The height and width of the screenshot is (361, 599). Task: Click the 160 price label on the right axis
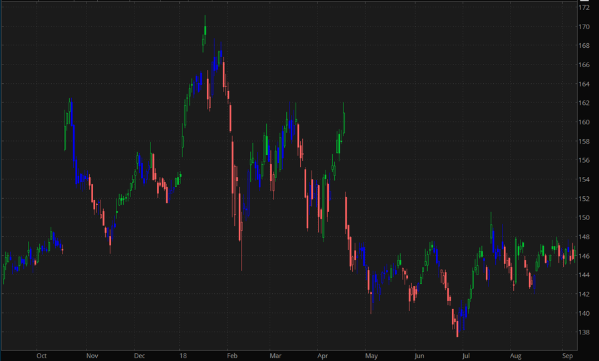pyautogui.click(x=584, y=122)
